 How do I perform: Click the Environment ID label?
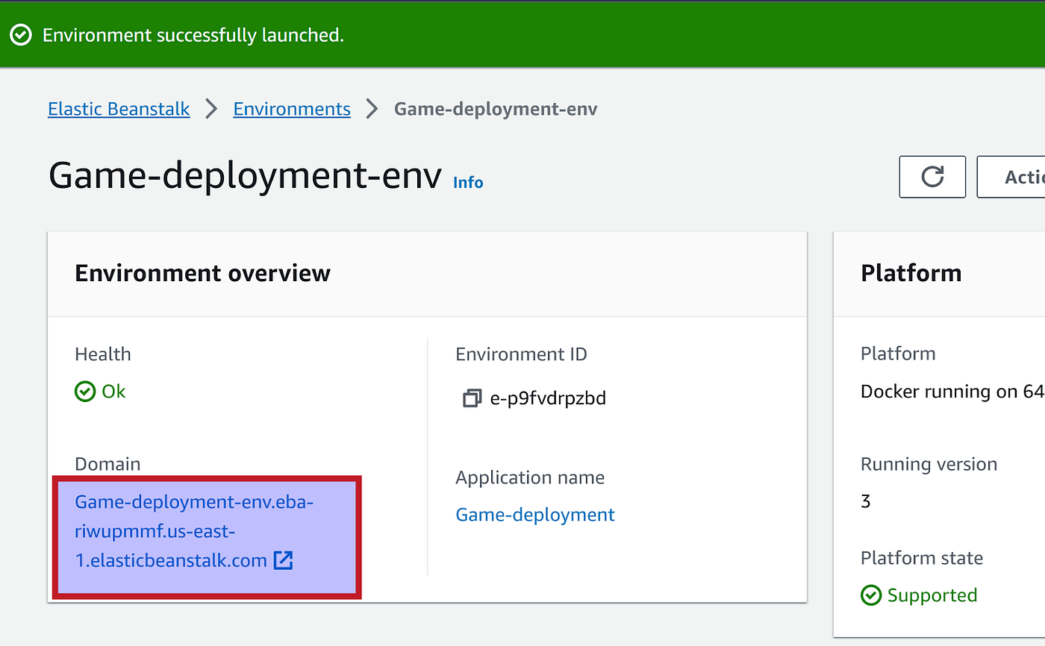(x=521, y=354)
